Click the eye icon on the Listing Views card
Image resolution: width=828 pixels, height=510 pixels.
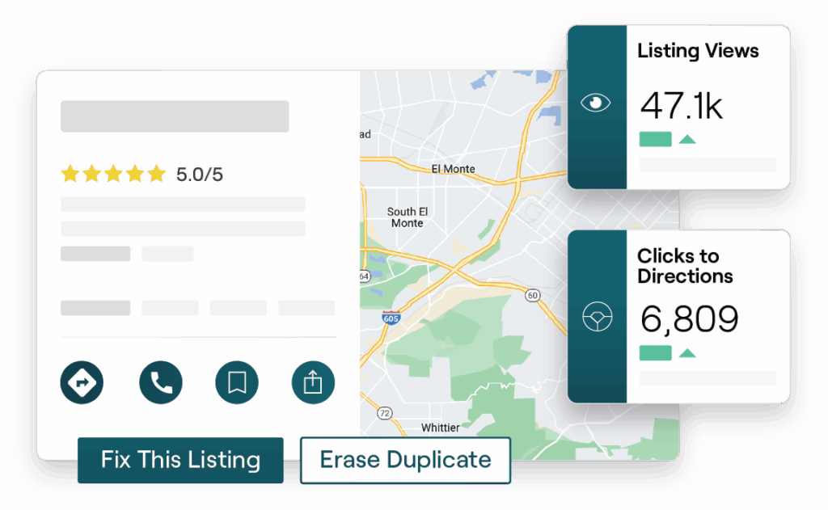pyautogui.click(x=596, y=102)
